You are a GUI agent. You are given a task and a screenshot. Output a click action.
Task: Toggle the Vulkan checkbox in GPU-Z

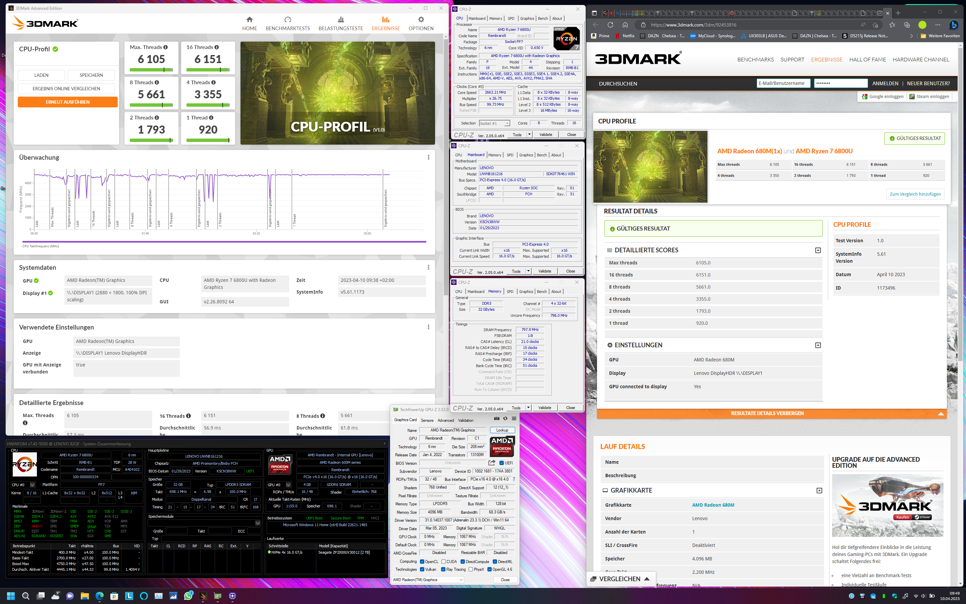[422, 569]
